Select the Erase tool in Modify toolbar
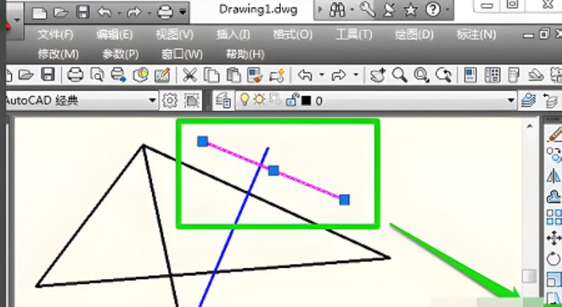This screenshot has width=562, height=307. pos(554,134)
